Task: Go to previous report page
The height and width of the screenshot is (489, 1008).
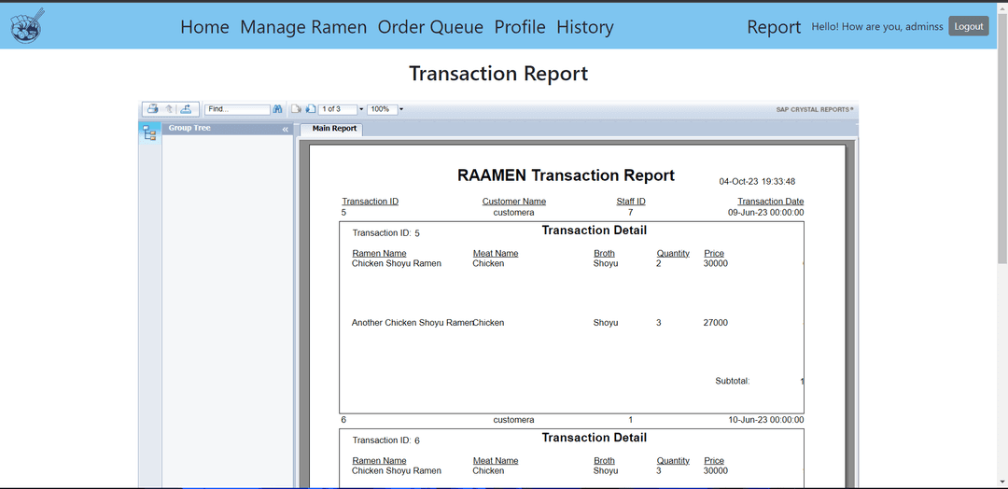Action: coord(297,109)
